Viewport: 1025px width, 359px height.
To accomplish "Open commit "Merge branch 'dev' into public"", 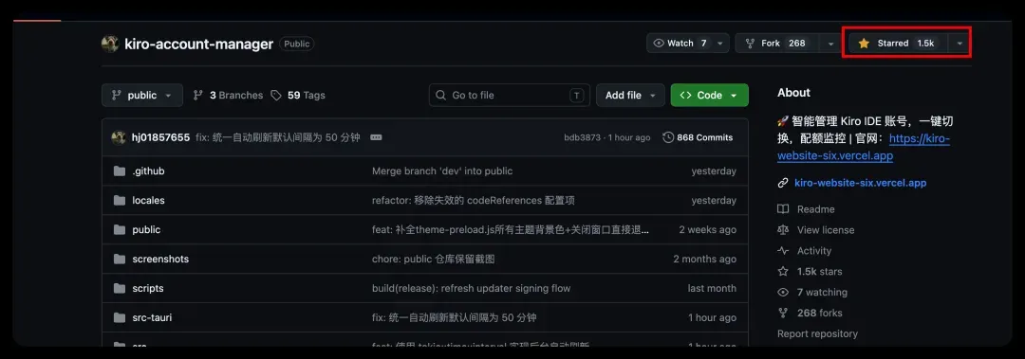I will click(442, 171).
